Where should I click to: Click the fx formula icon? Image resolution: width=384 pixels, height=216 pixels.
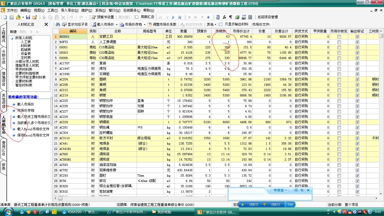pos(224,17)
